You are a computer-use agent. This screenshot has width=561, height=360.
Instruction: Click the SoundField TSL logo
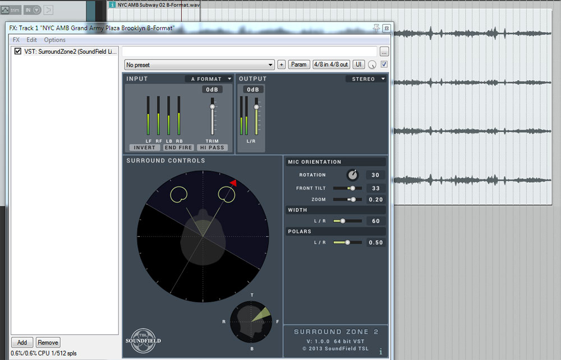(143, 340)
